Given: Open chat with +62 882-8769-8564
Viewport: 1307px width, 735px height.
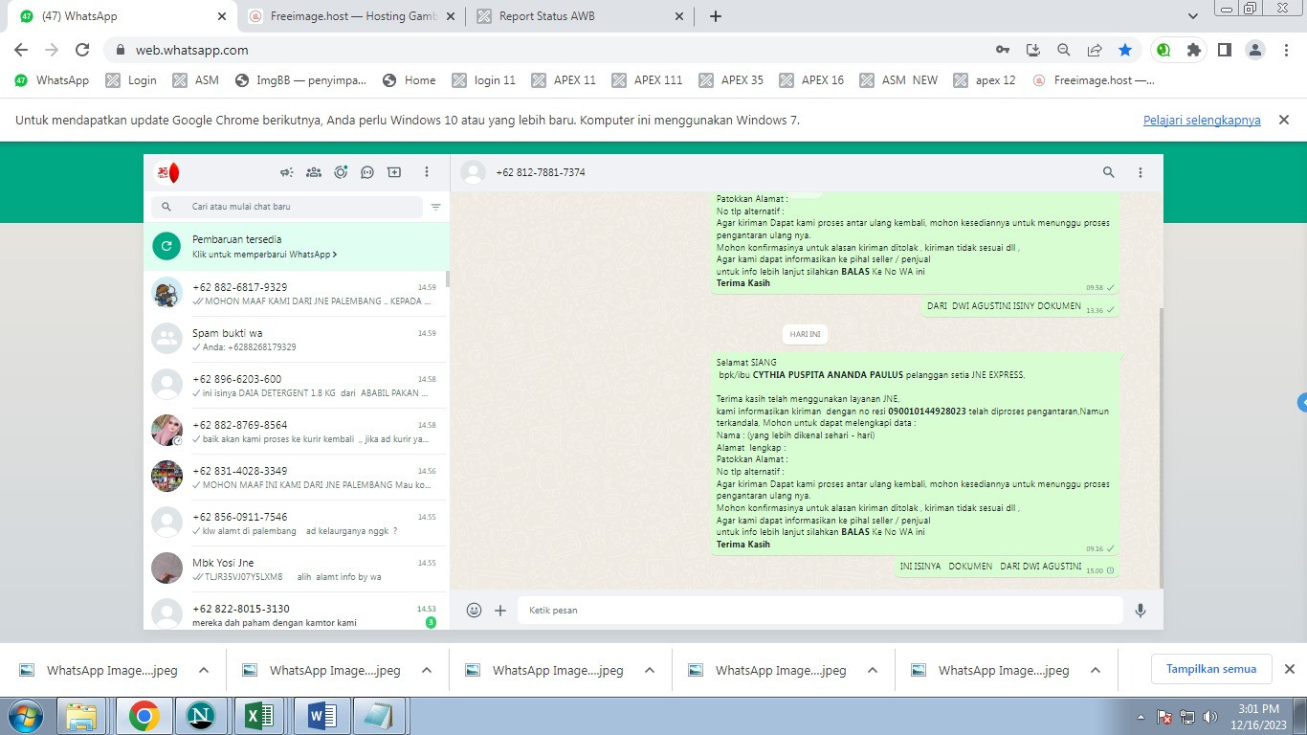Looking at the screenshot, I should tap(297, 431).
